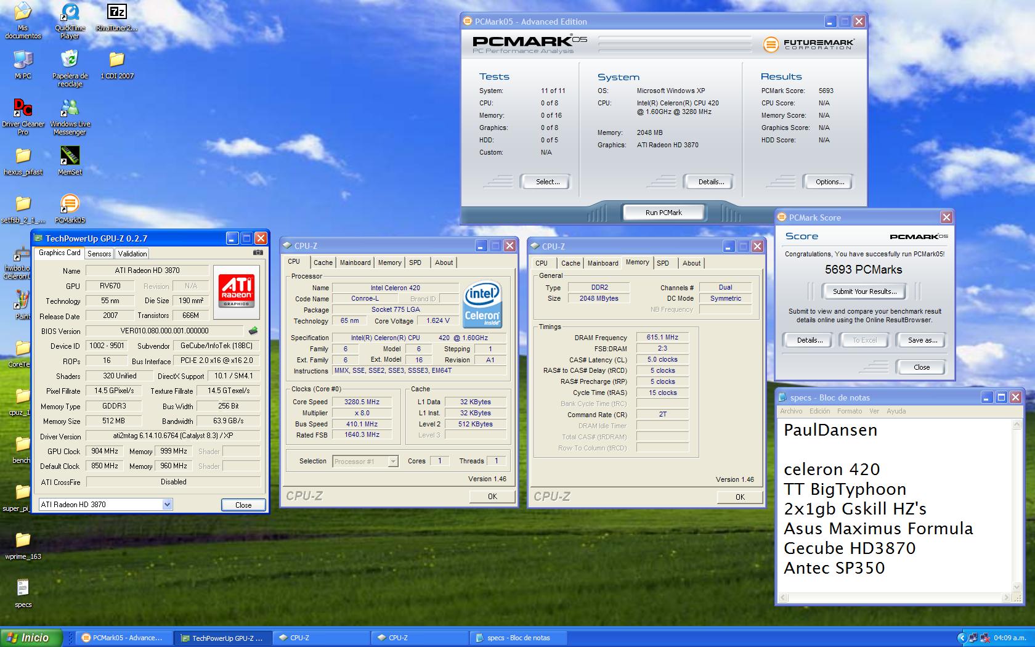Switch to Sensors tab in GPU-Z
This screenshot has width=1035, height=647.
click(99, 254)
